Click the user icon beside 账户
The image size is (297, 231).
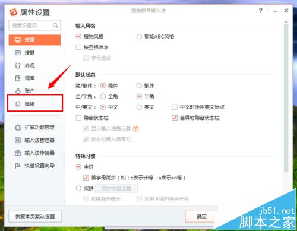pos(18,91)
